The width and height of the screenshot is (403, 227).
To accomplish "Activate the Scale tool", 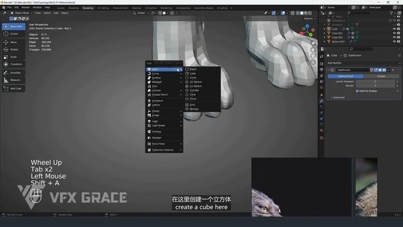I will [x=14, y=57].
